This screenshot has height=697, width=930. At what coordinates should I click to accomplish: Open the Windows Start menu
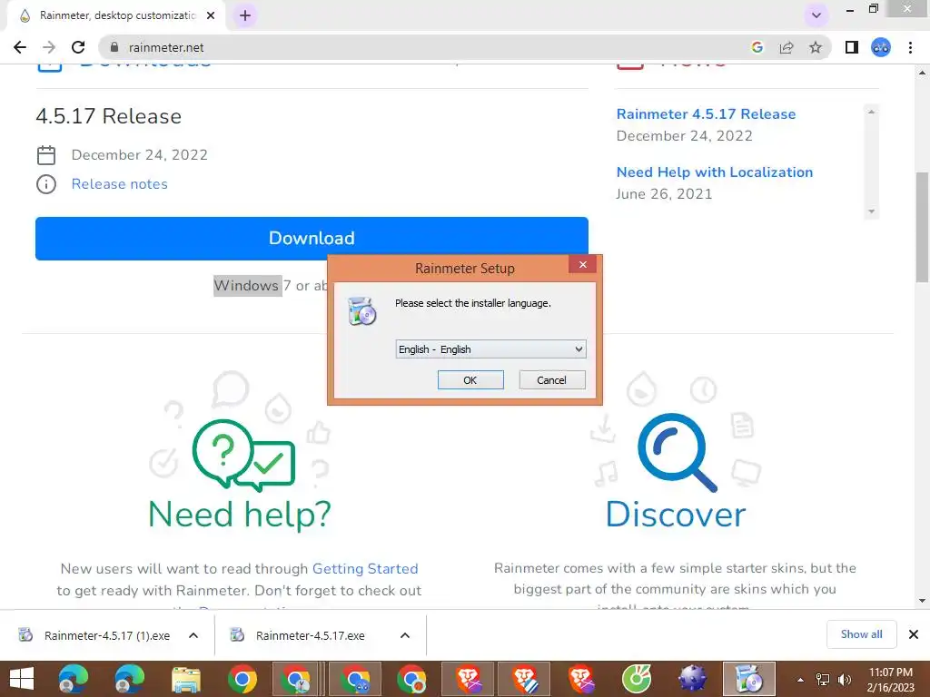click(22, 679)
